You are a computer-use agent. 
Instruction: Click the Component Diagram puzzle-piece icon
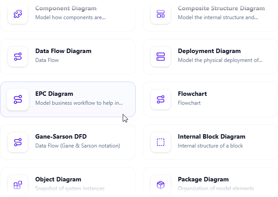[x=18, y=13]
